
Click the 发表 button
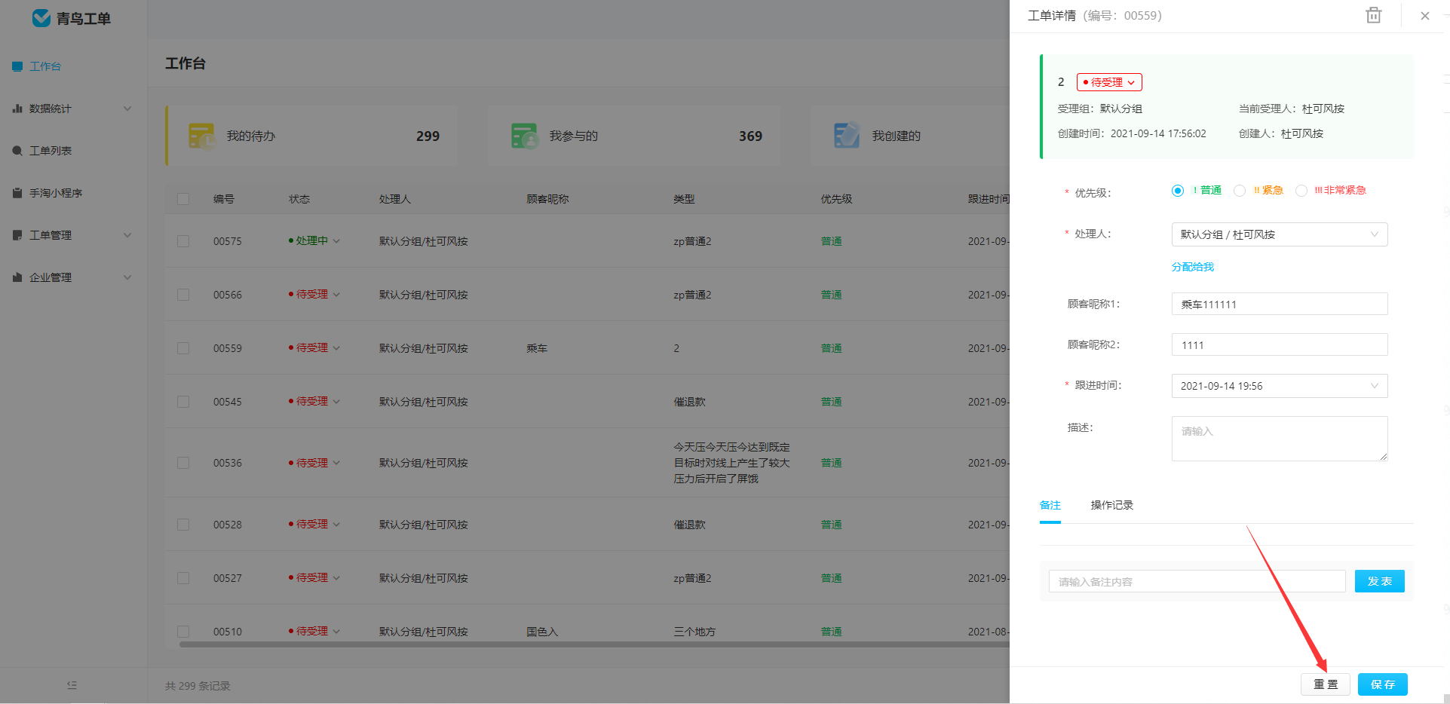(1380, 581)
